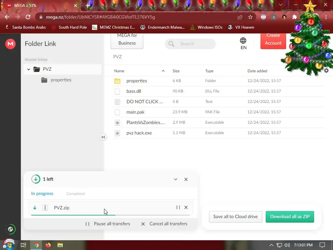This screenshot has height=250, width=333.
Task: Click the pvz hack.exe file icon
Action: click(x=117, y=133)
